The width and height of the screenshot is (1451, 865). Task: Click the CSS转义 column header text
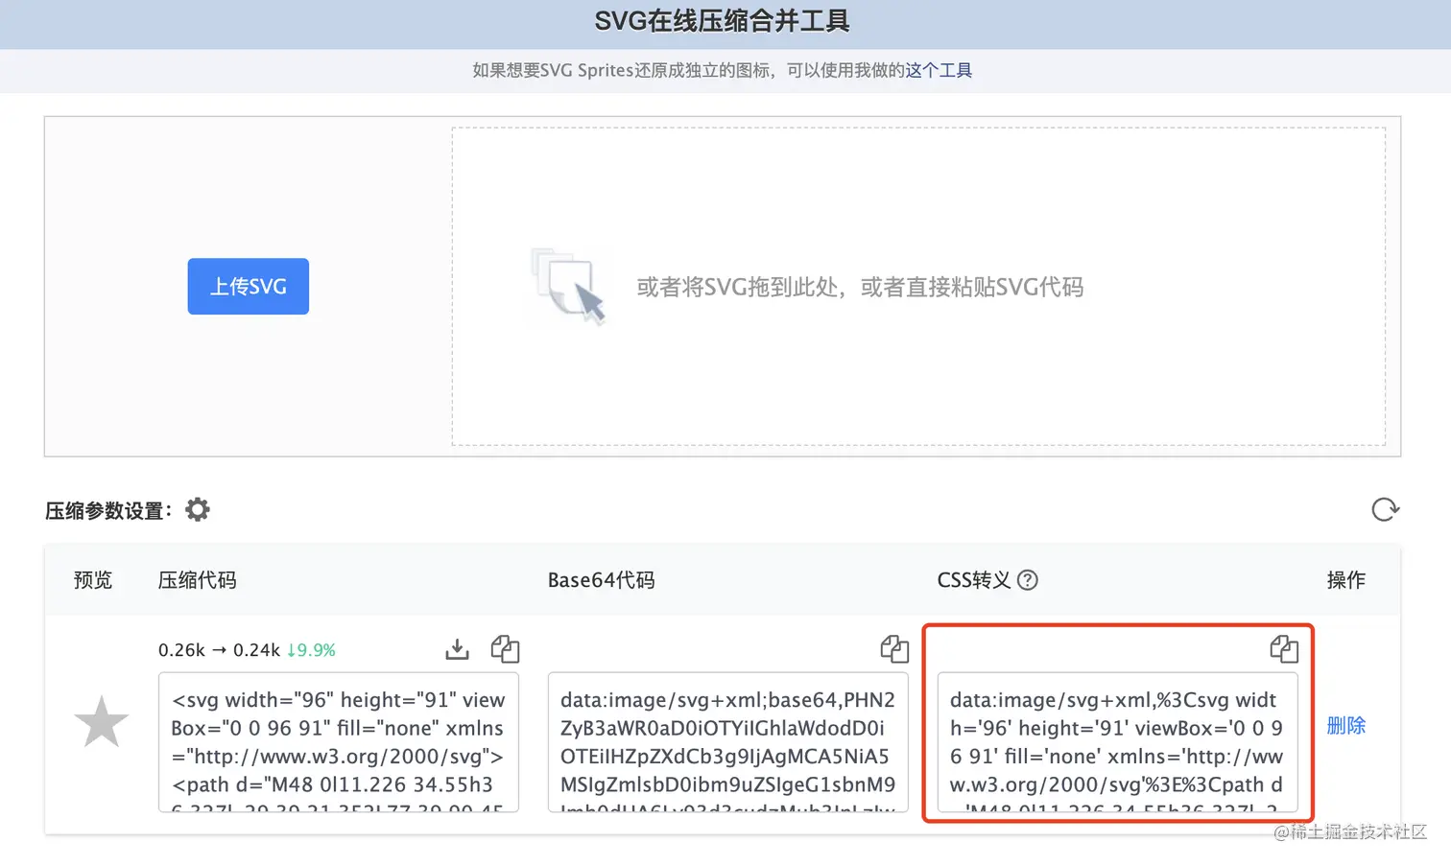point(973,580)
